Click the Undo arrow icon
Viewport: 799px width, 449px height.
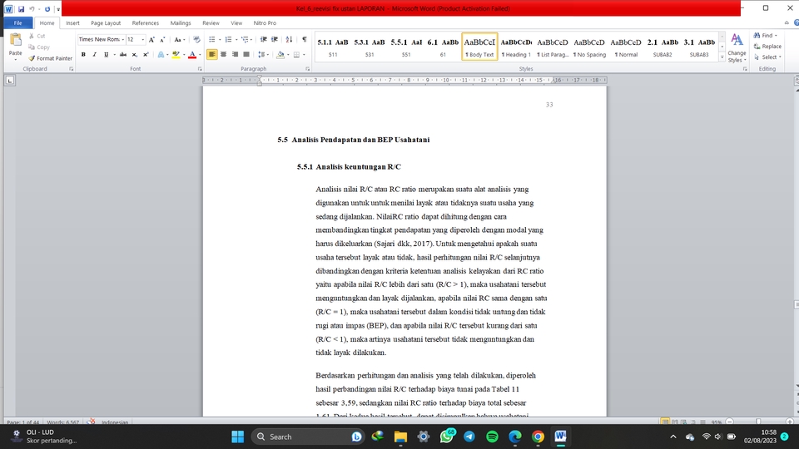(x=32, y=8)
